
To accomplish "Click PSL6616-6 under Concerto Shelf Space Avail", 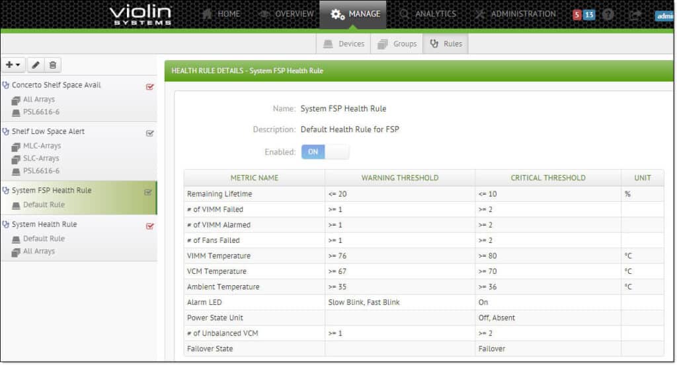I will point(42,112).
